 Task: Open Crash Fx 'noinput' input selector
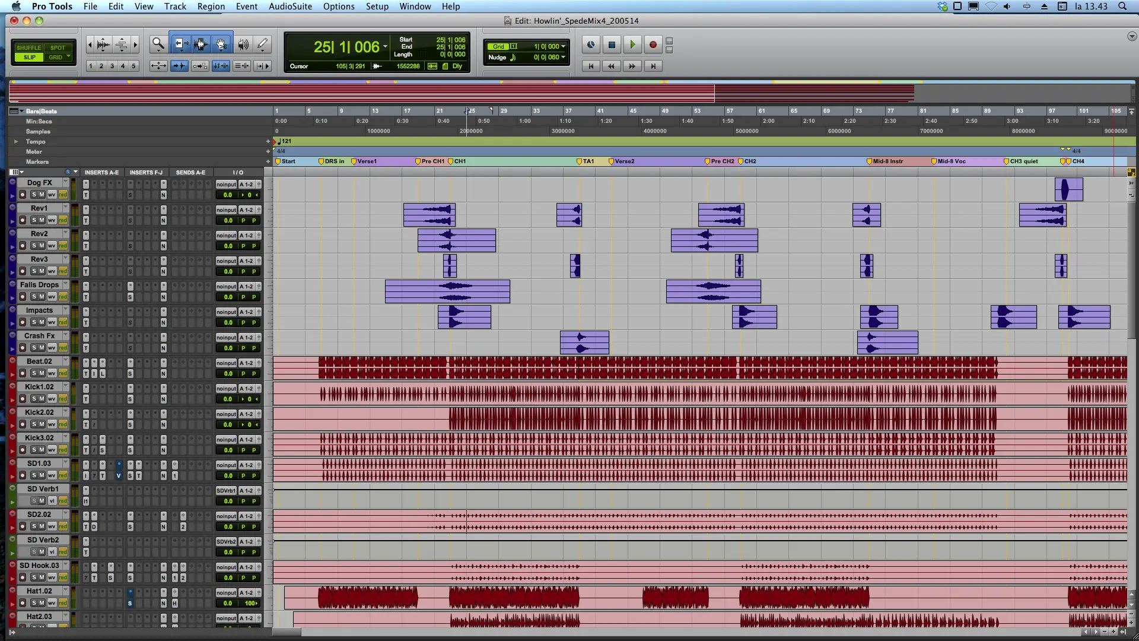[x=226, y=338]
